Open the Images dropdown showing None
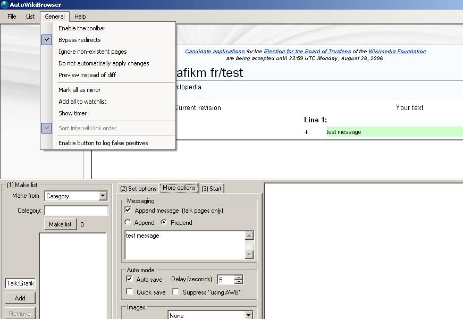Screen dimensions: 463x319 248,315
